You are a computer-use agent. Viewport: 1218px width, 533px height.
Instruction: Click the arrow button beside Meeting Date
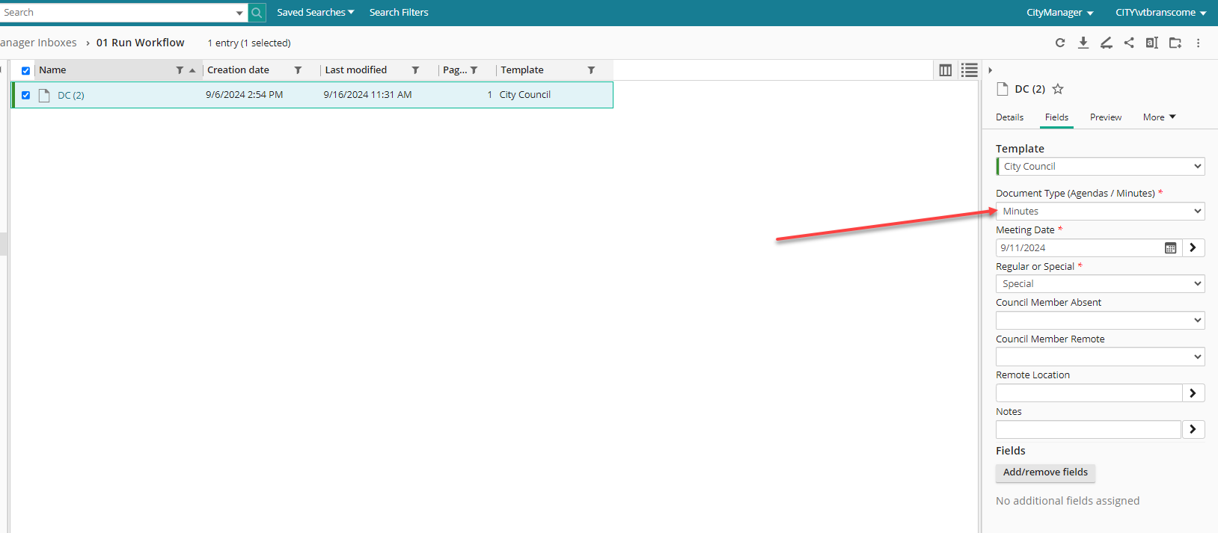[1193, 247]
